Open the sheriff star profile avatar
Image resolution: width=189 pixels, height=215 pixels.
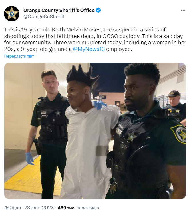coord(12,14)
